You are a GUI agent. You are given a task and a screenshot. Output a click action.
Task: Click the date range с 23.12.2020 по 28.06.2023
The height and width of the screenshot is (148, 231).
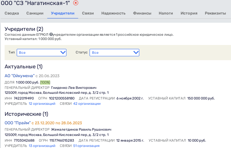point(57,123)
